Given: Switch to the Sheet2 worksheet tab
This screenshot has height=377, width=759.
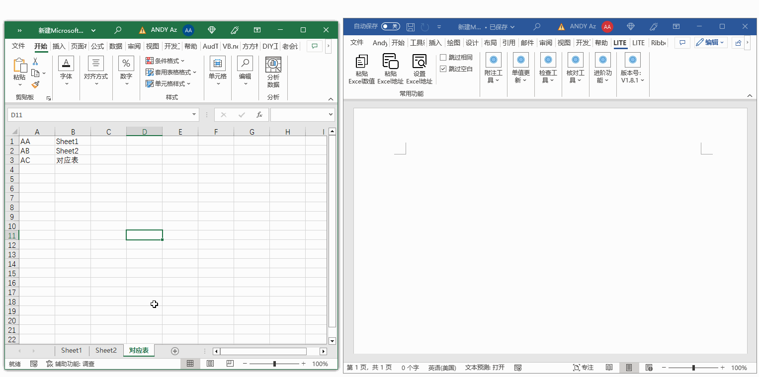Looking at the screenshot, I should point(106,351).
